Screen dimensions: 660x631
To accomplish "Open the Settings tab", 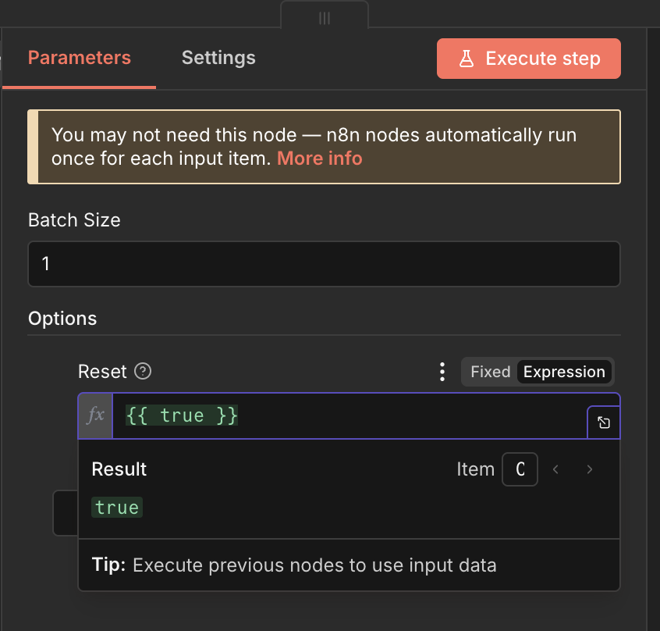I will 218,58.
